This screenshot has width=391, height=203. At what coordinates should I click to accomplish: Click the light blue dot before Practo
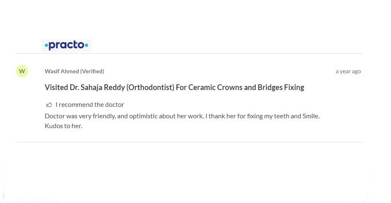pos(46,46)
